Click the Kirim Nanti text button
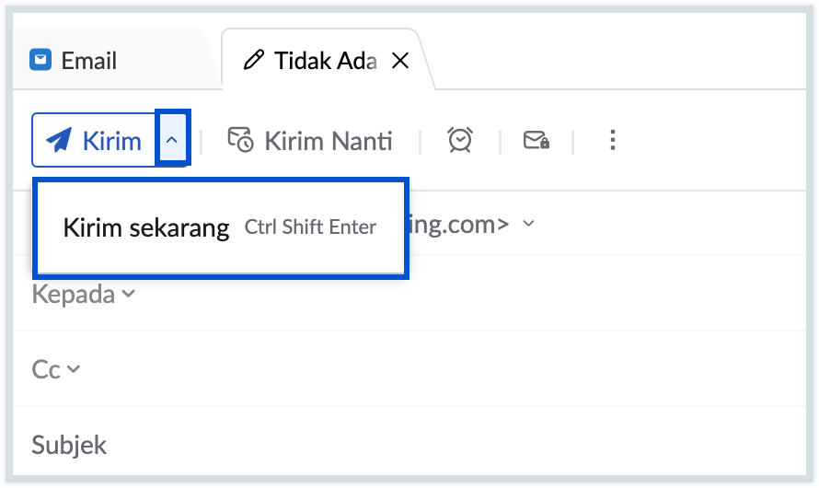The image size is (819, 488). click(x=328, y=140)
